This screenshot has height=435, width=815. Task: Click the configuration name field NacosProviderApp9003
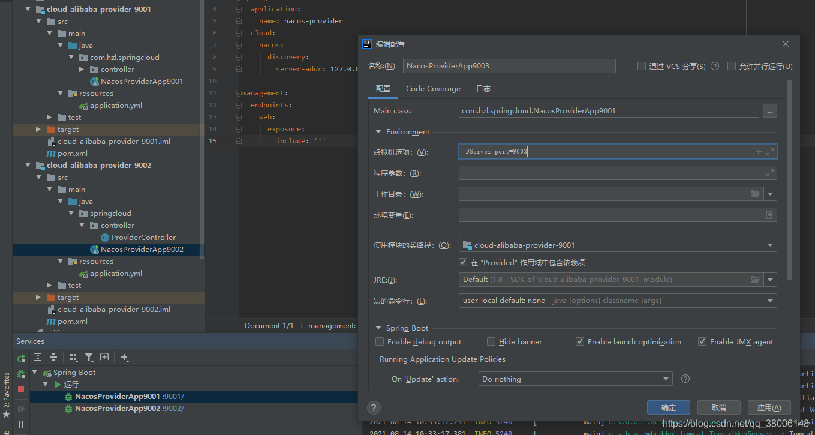(509, 66)
